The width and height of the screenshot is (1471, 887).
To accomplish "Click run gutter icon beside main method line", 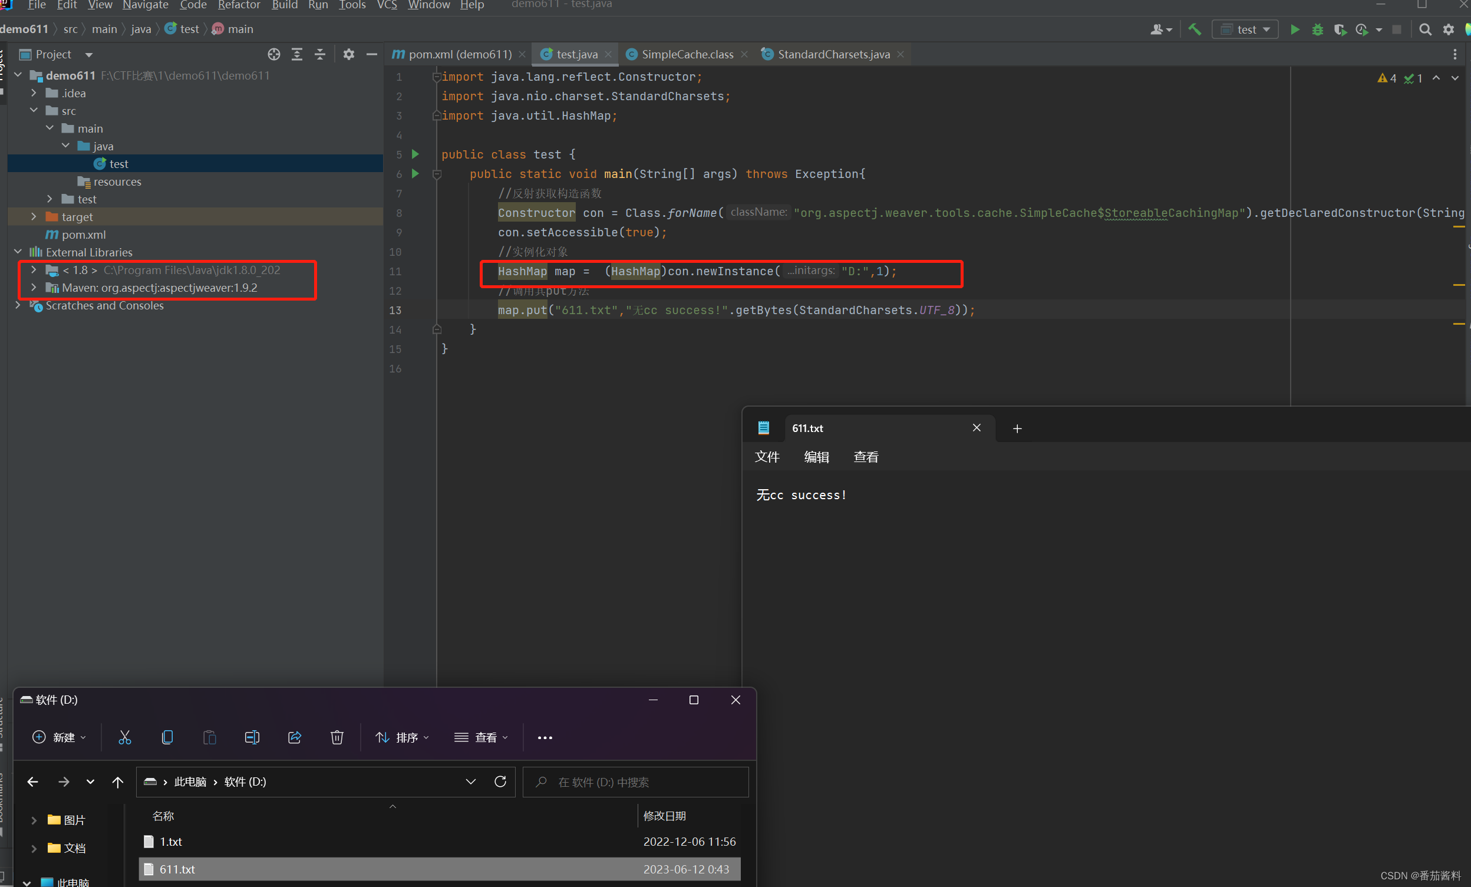I will (x=415, y=174).
